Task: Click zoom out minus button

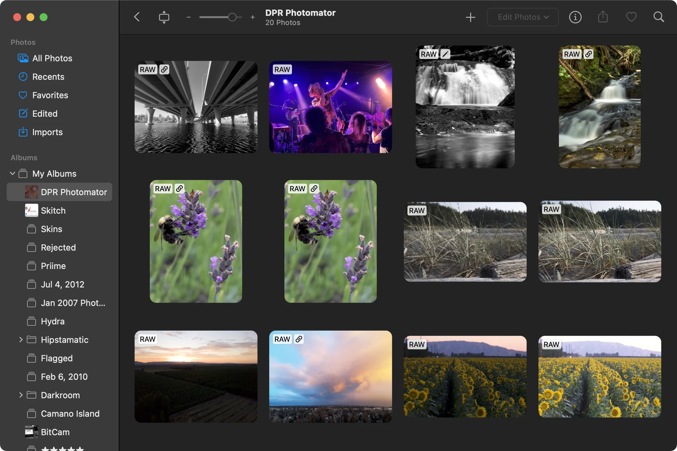Action: tap(189, 17)
